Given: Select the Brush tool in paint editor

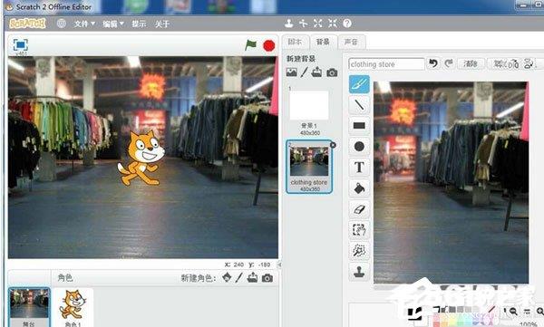Looking at the screenshot, I should [359, 84].
